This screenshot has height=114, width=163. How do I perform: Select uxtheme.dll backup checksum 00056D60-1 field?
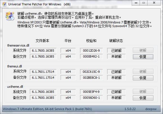[91, 98]
